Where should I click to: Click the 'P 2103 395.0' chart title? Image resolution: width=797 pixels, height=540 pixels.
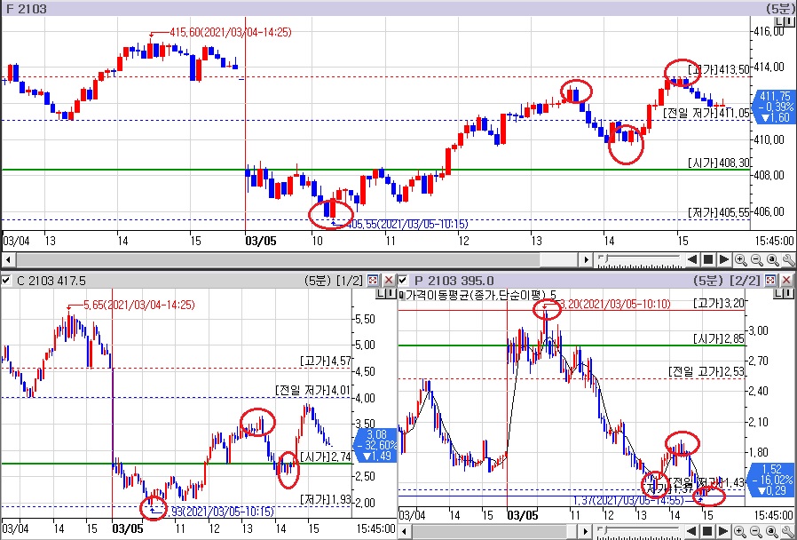click(x=454, y=281)
